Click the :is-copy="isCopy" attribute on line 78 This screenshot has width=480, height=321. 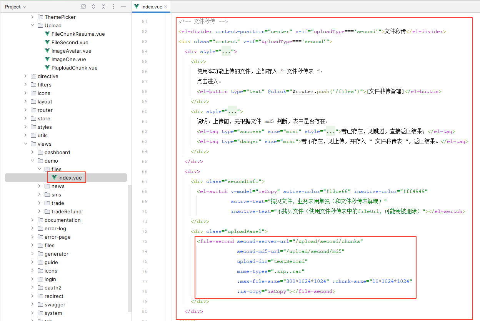pos(263,291)
